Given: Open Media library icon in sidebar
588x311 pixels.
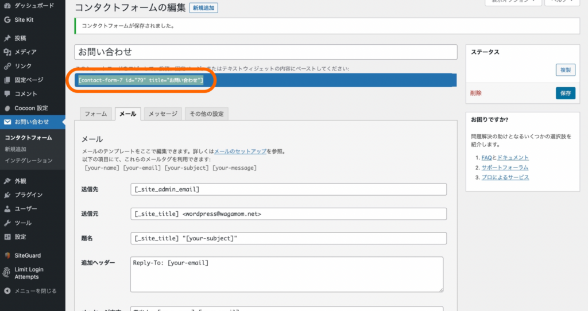Looking at the screenshot, I should pyautogui.click(x=7, y=52).
